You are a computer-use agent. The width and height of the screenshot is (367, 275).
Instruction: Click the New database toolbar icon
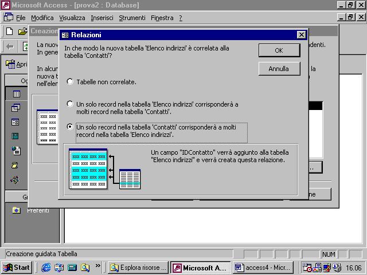click(9, 31)
